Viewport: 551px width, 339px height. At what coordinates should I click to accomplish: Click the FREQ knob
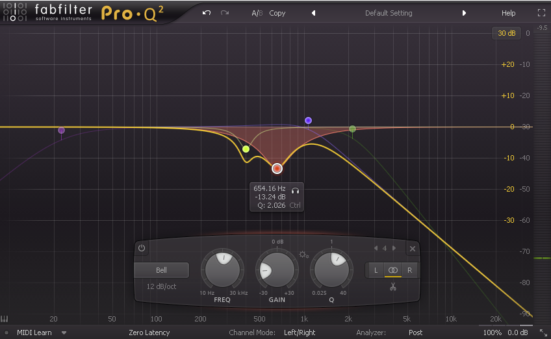[222, 270]
